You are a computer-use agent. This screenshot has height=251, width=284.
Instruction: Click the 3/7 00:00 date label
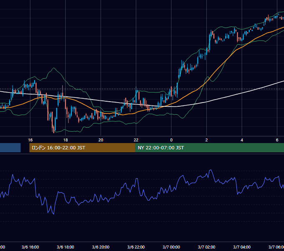pyautogui.click(x=171, y=247)
